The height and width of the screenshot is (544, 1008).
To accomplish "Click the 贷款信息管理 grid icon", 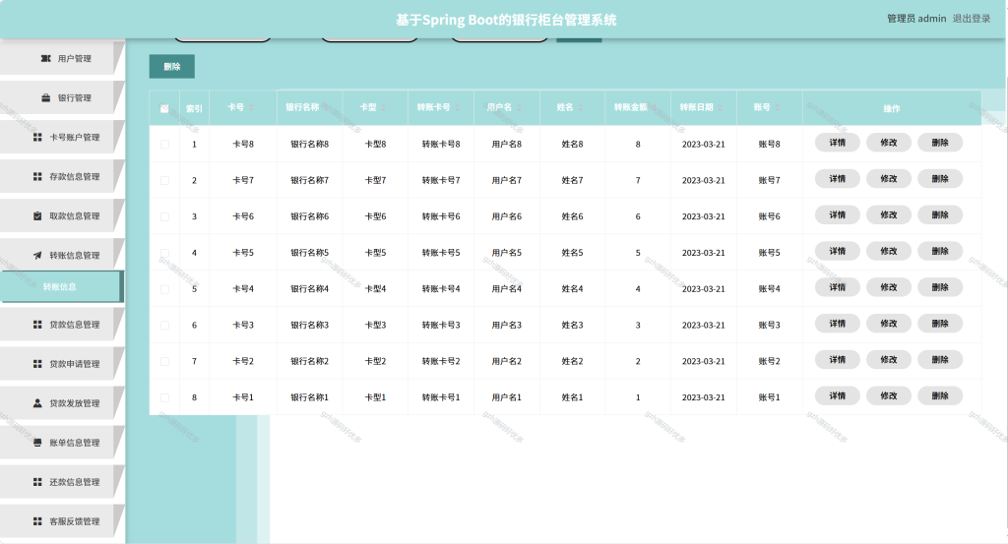I will (x=37, y=325).
